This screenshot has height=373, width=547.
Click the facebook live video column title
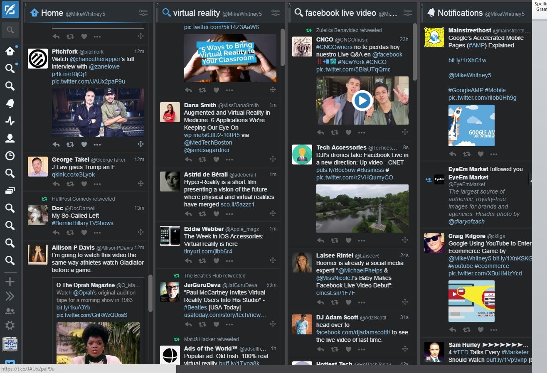click(341, 13)
